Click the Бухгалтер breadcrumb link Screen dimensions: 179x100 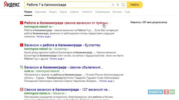[60, 49]
